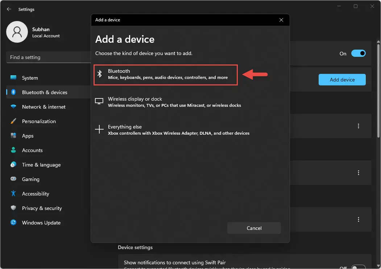Cancel the Add a device dialog
This screenshot has height=269, width=381.
[254, 228]
